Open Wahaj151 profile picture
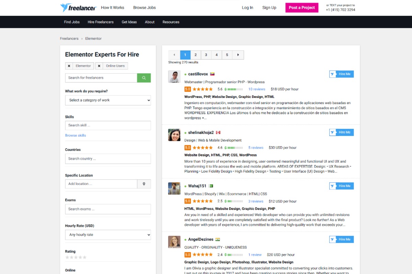Viewport: 412px width, 274px height. 174,188
